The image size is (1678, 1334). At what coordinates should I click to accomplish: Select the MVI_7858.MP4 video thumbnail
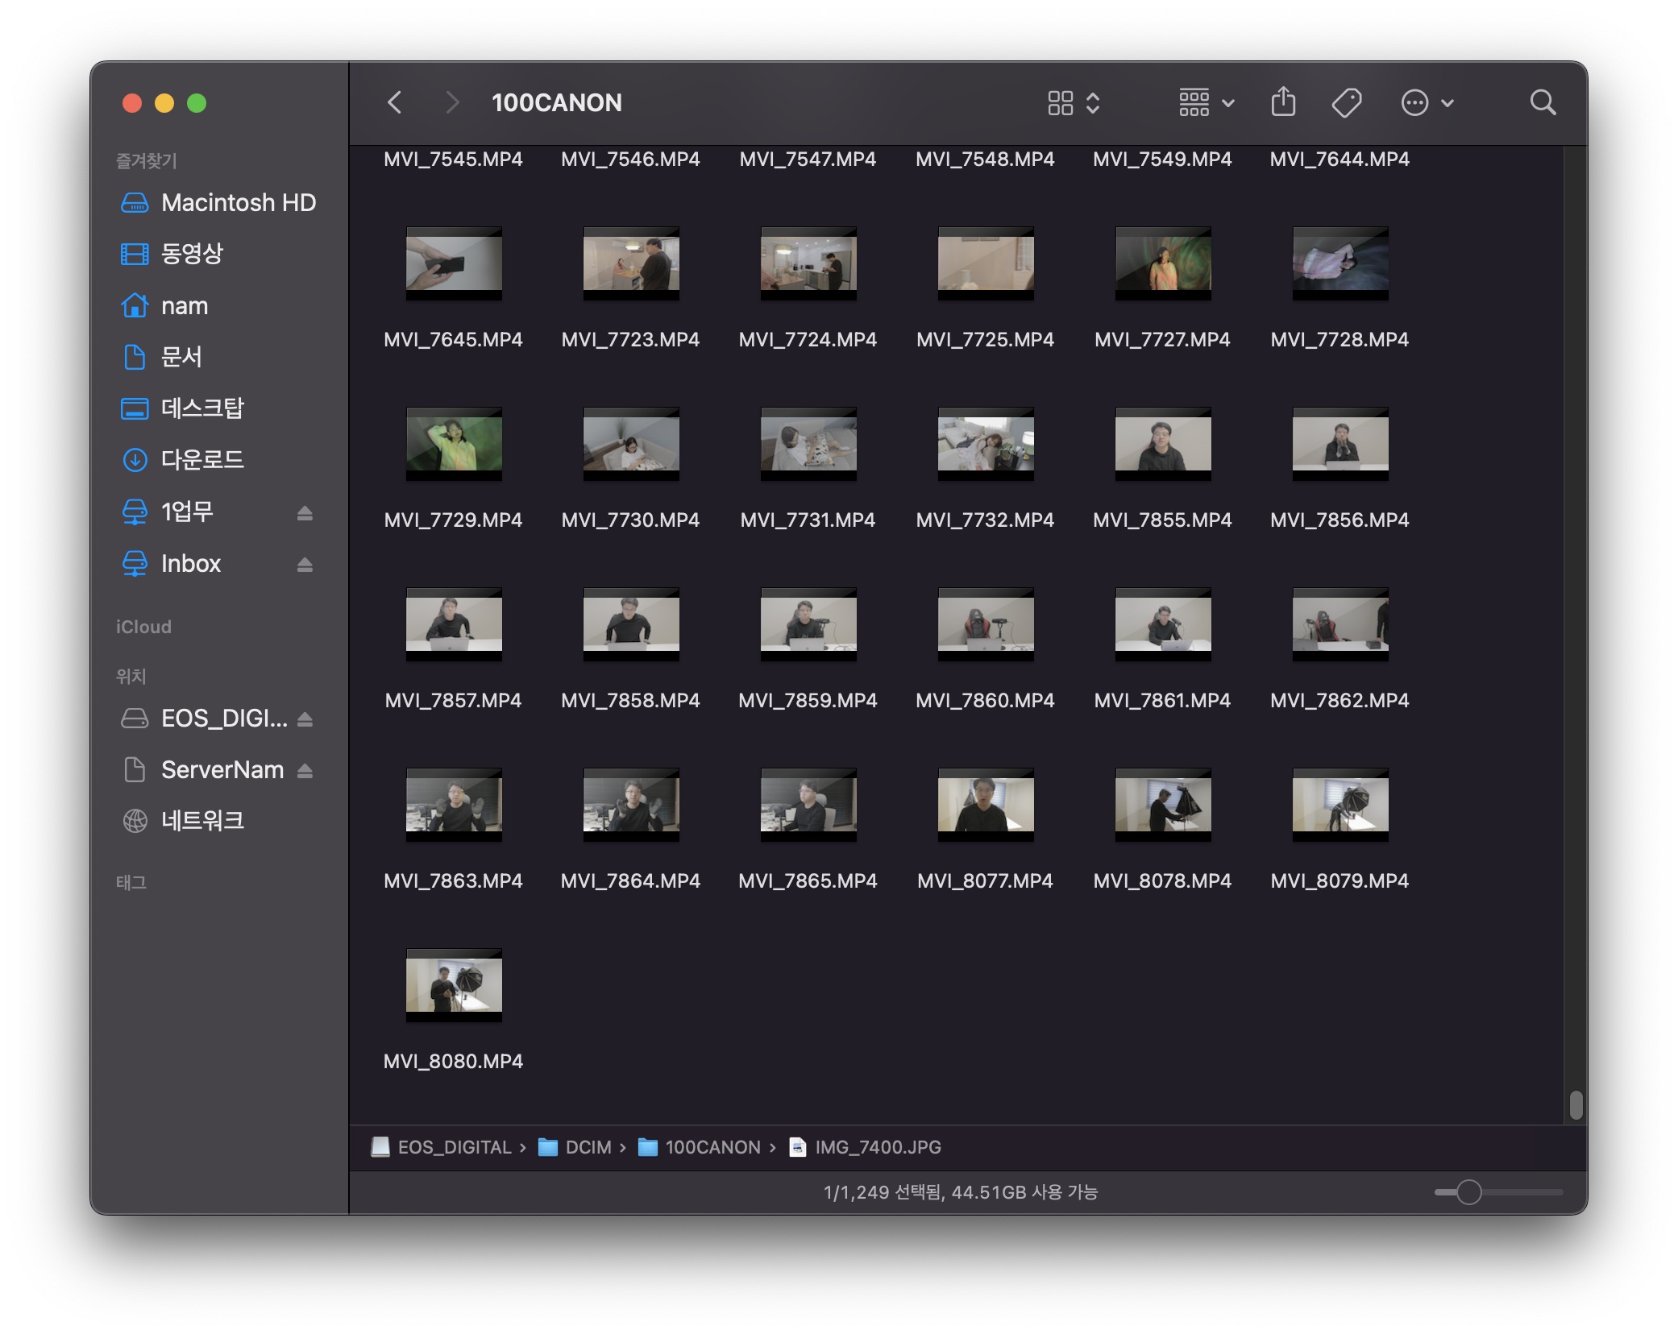631,623
